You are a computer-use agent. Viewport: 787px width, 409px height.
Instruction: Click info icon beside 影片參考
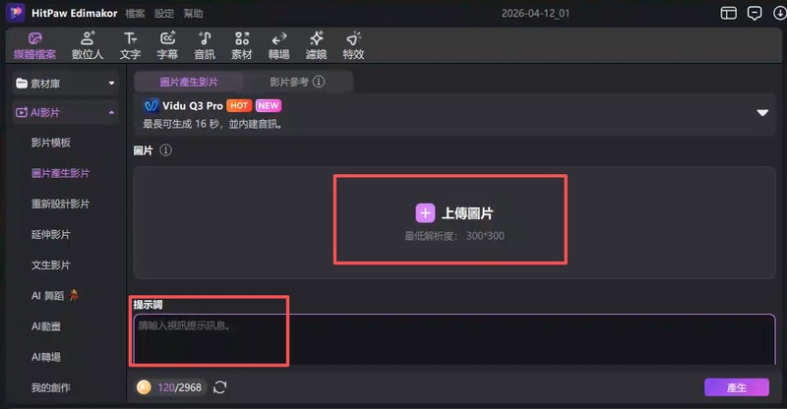pyautogui.click(x=319, y=82)
